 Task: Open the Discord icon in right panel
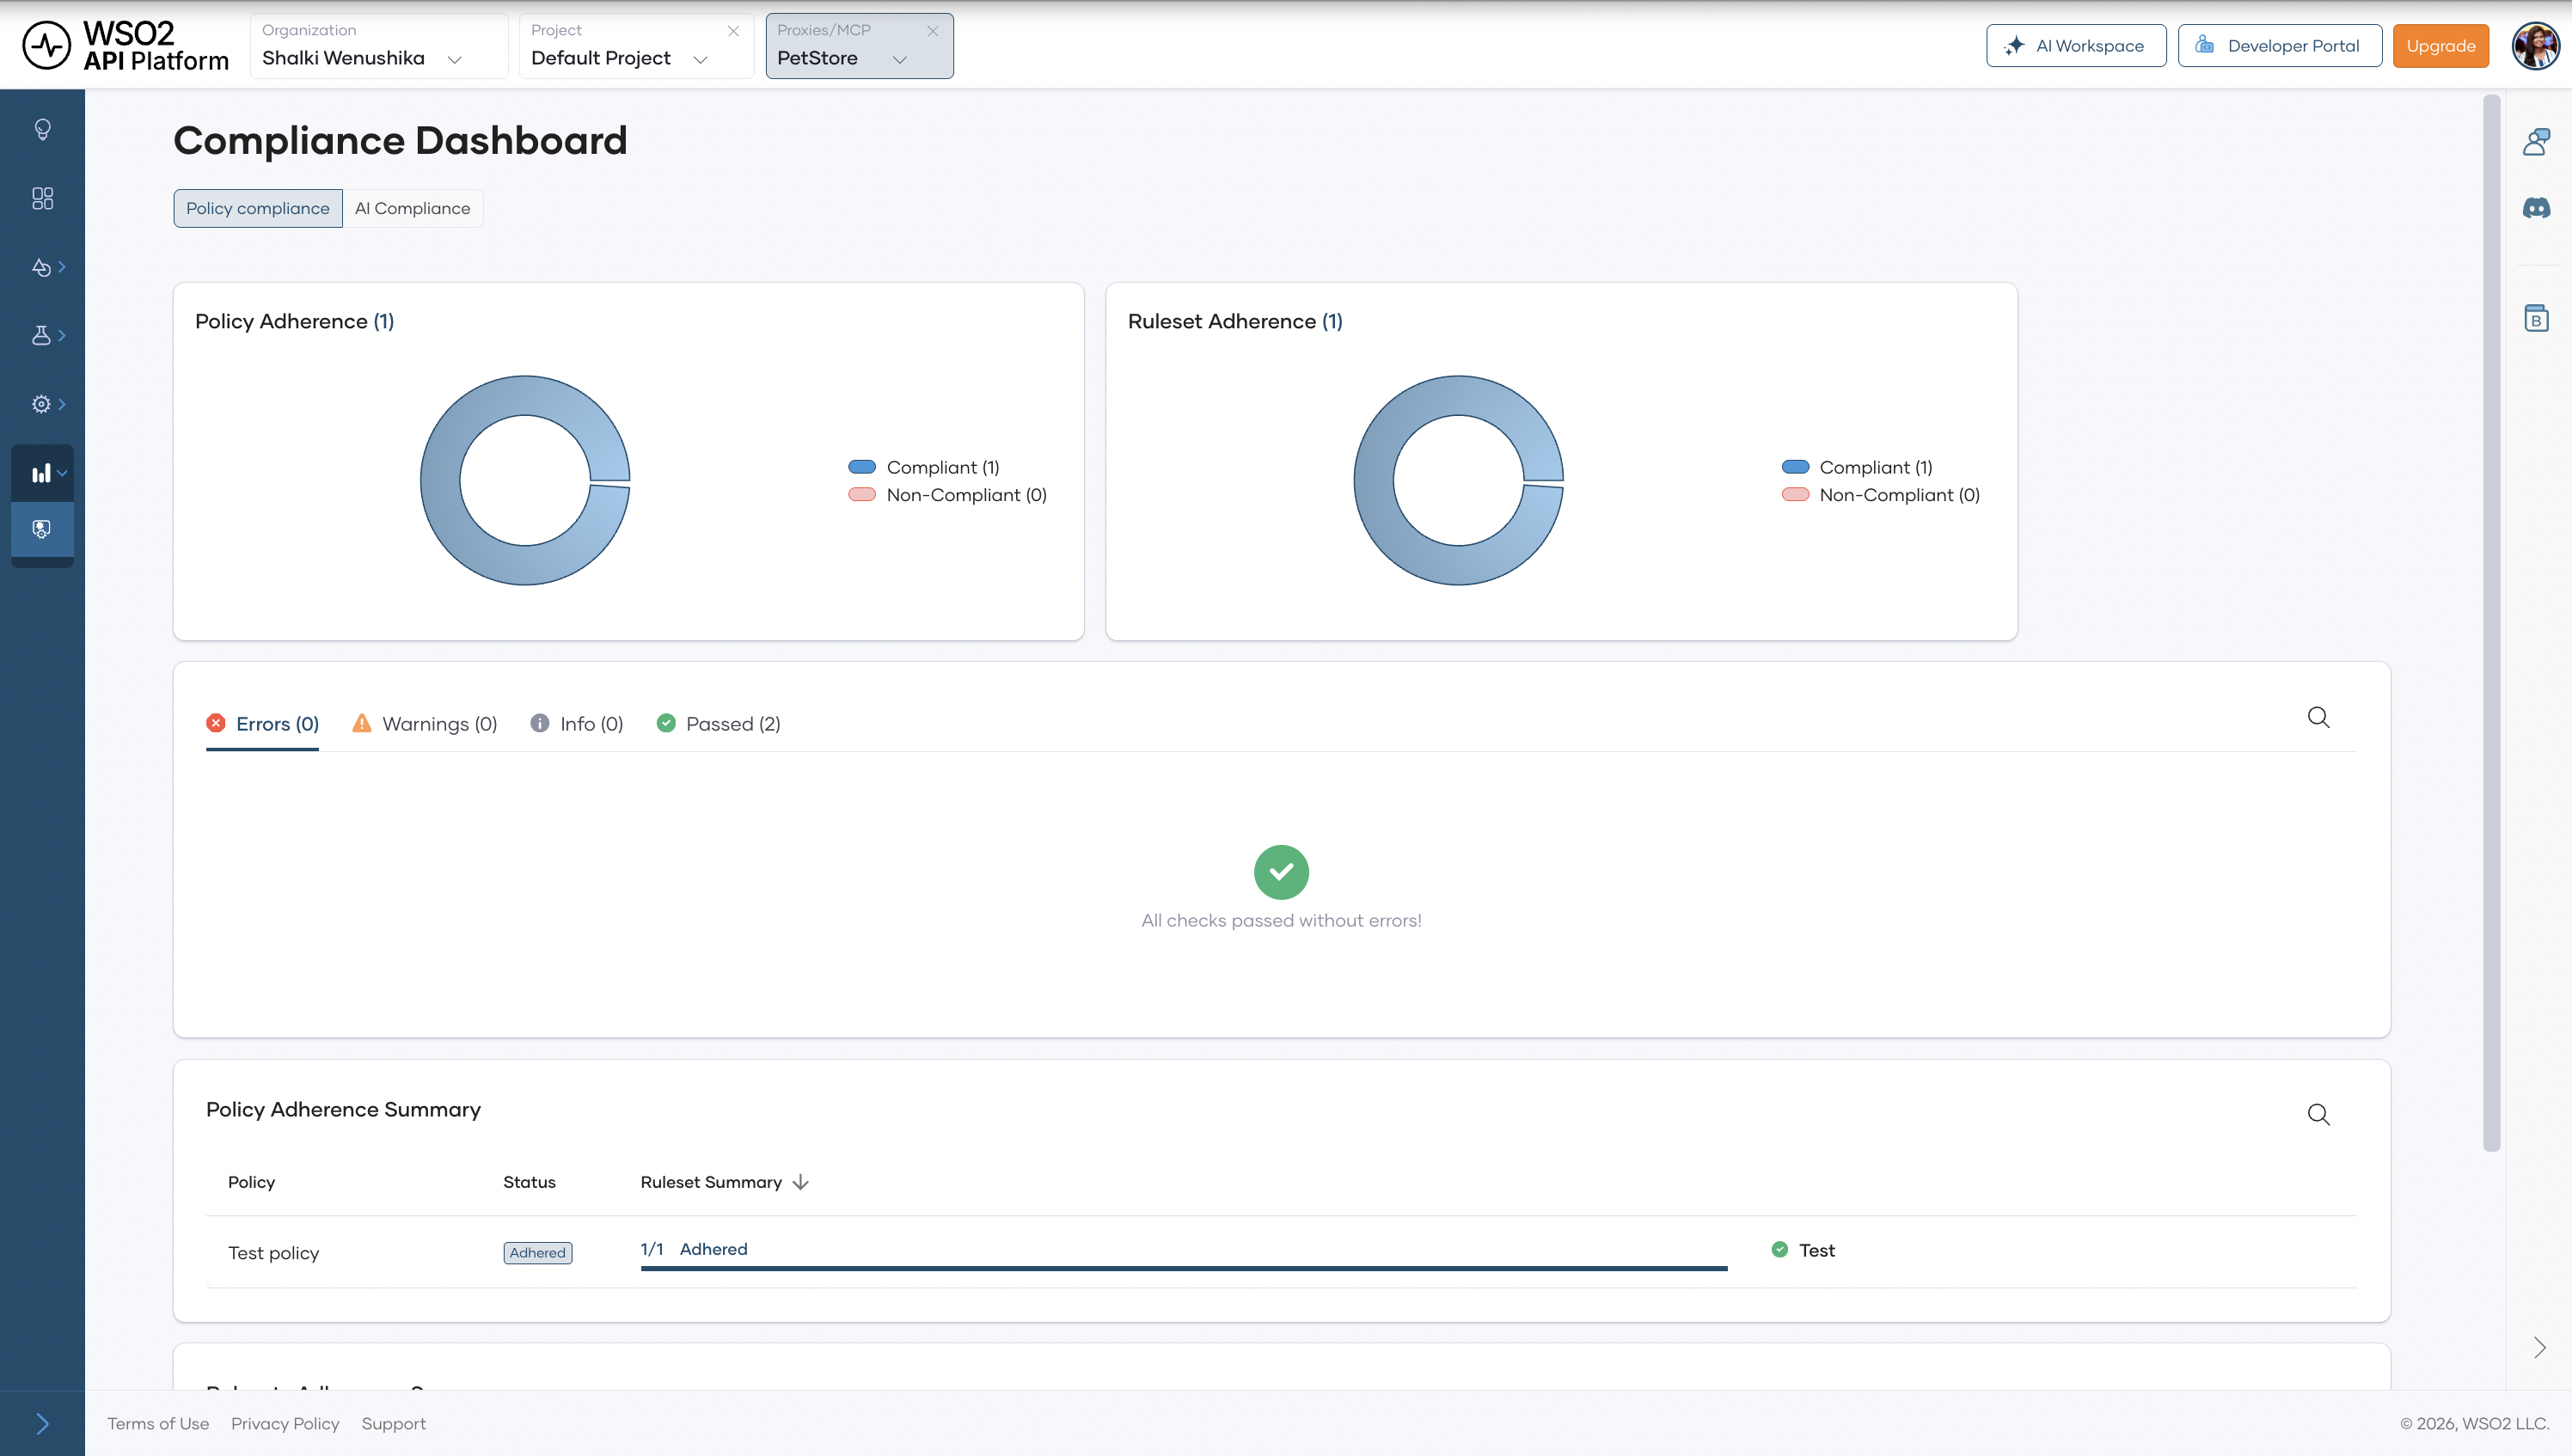pos(2536,208)
